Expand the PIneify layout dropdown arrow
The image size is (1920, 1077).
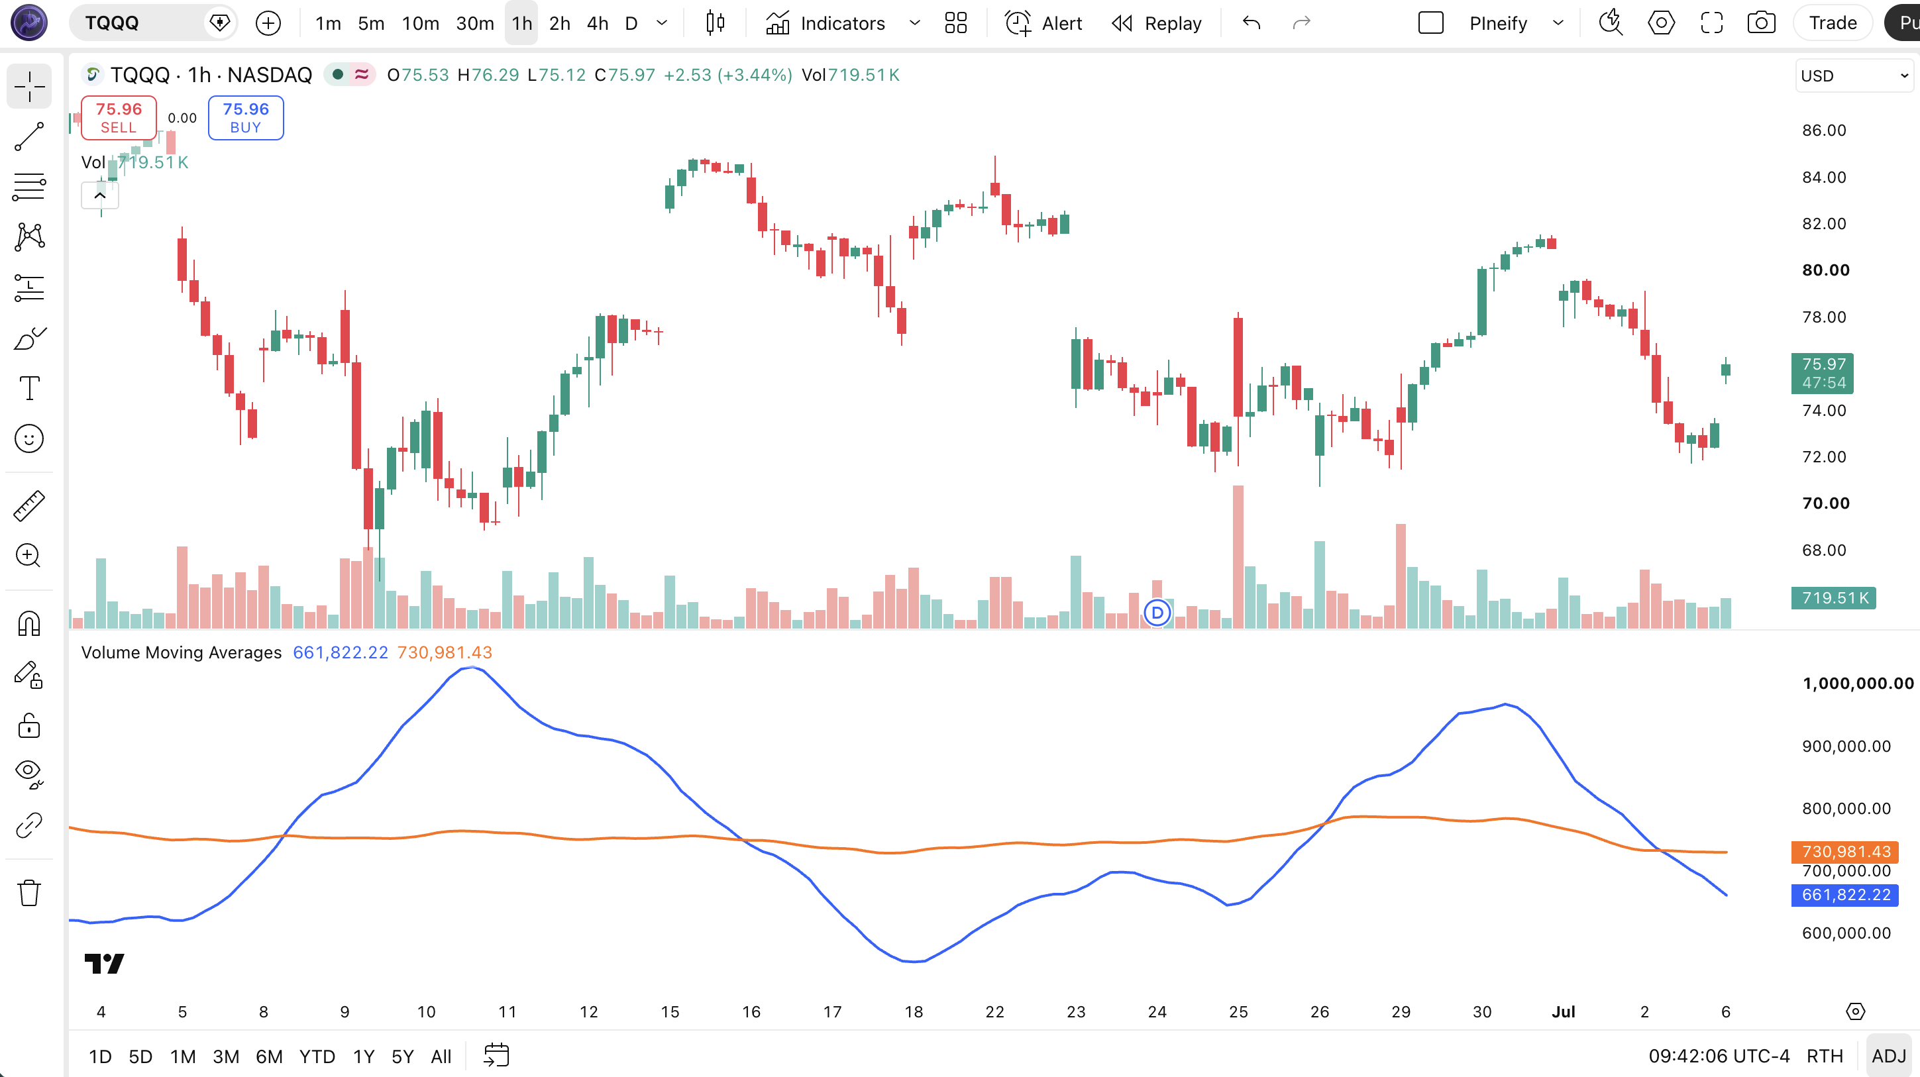coord(1558,23)
